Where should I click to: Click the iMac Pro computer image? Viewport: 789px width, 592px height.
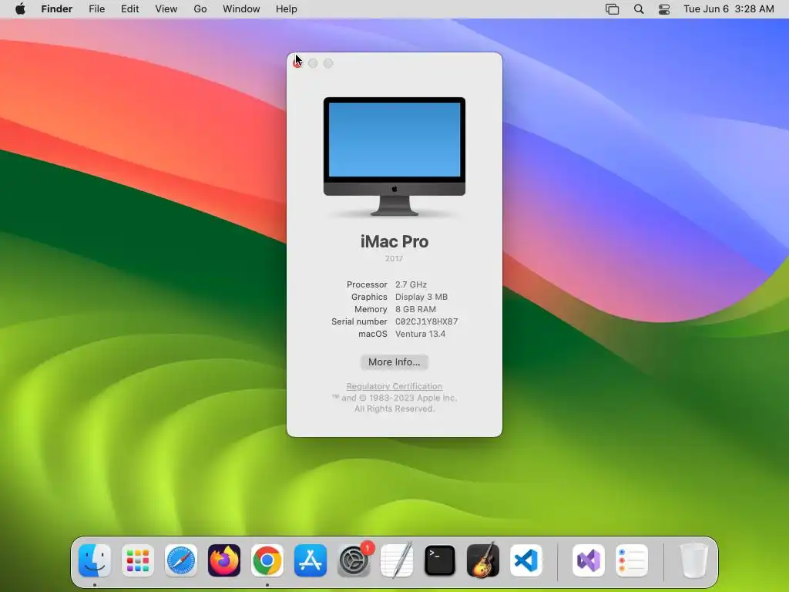[394, 156]
